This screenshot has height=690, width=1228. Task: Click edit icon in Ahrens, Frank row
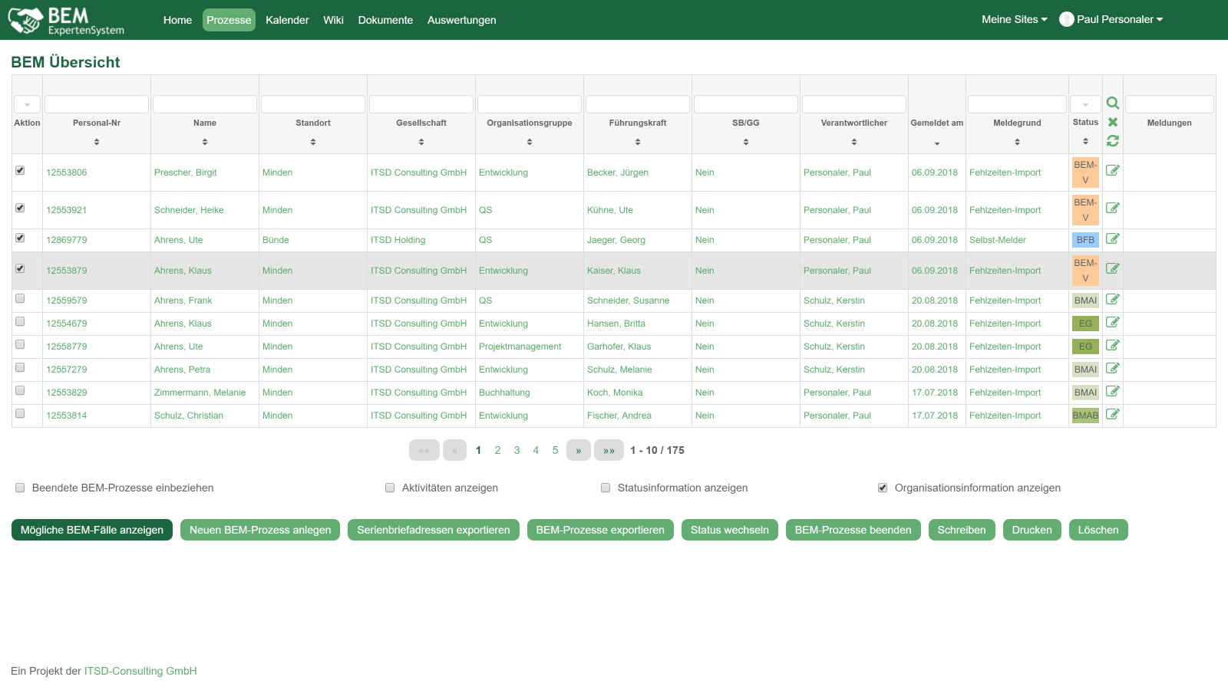coord(1112,300)
